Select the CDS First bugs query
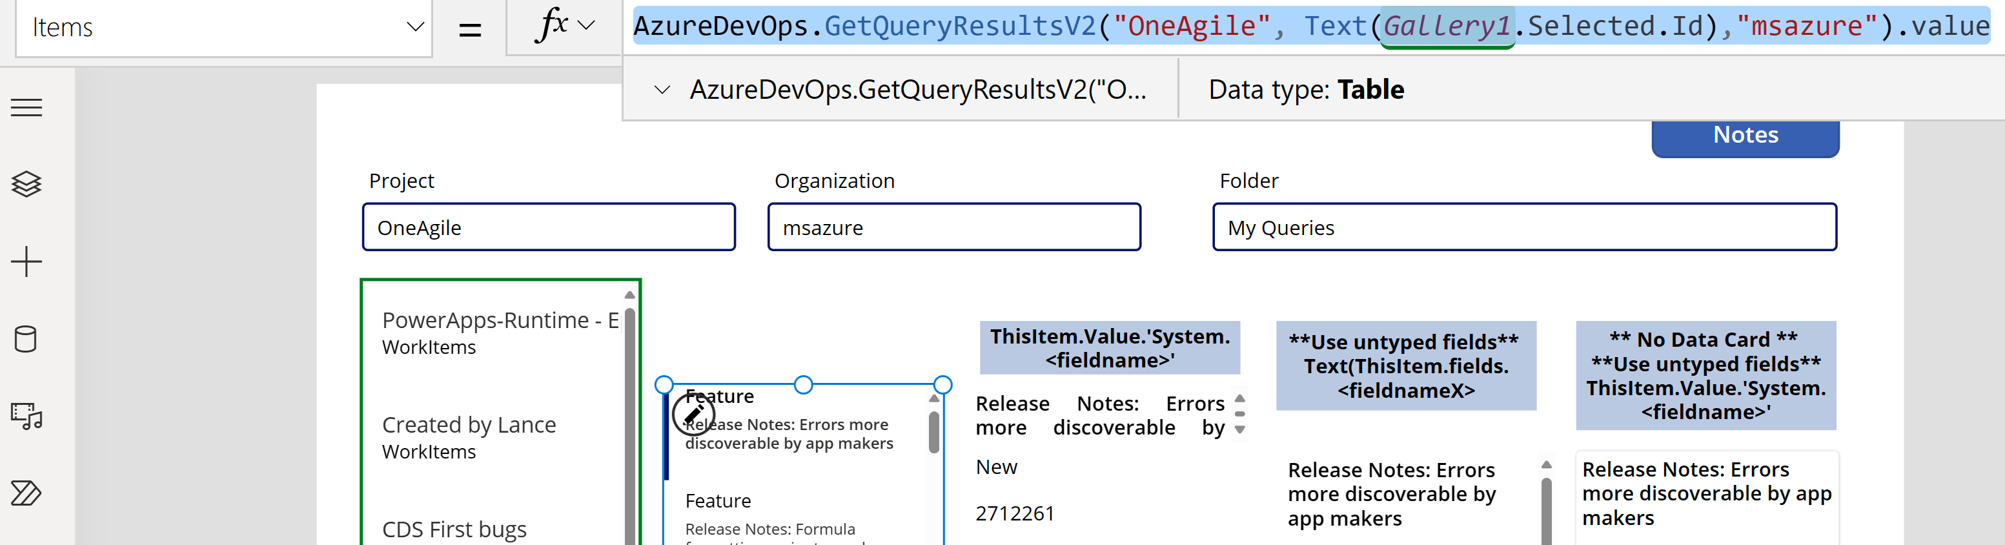 [454, 530]
